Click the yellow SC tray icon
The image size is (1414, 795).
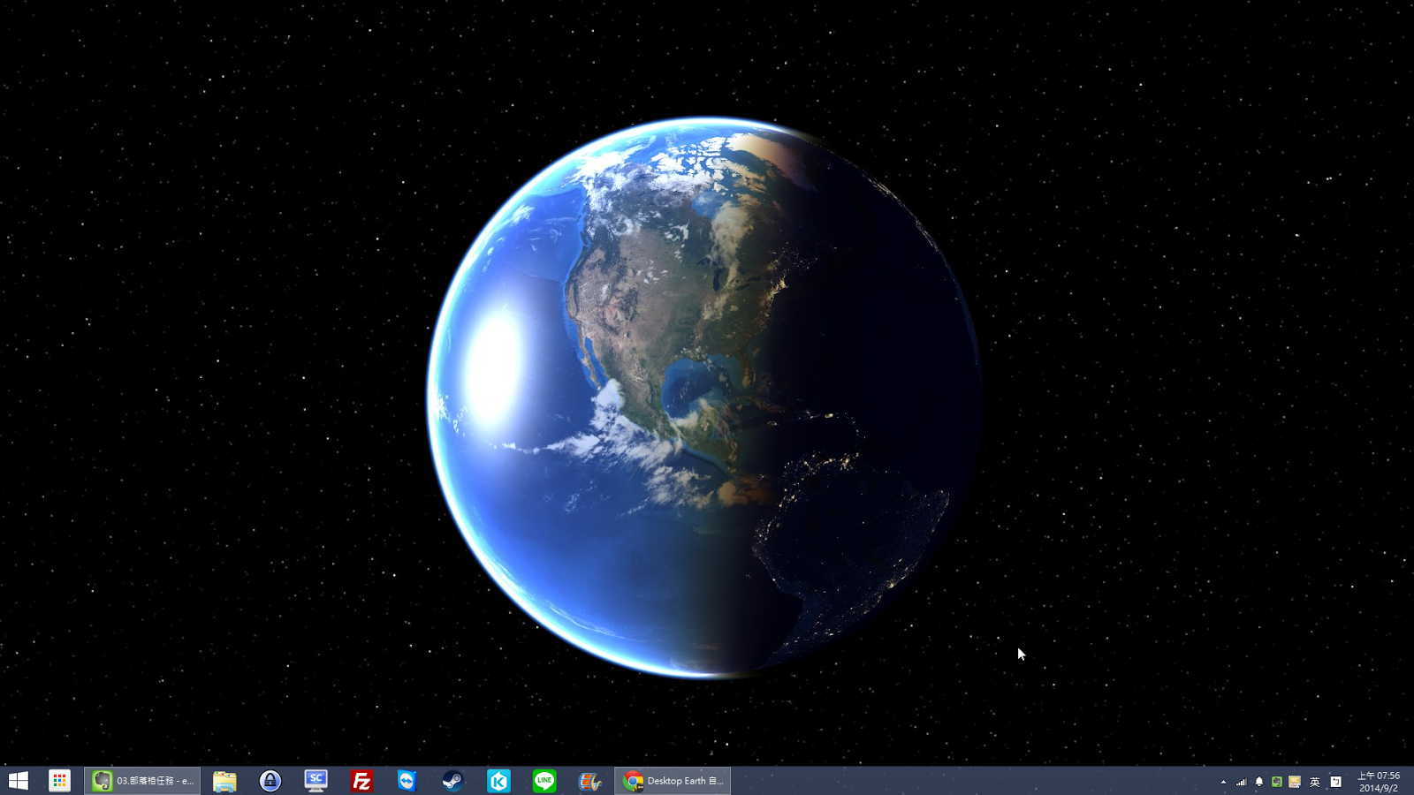(x=1295, y=782)
